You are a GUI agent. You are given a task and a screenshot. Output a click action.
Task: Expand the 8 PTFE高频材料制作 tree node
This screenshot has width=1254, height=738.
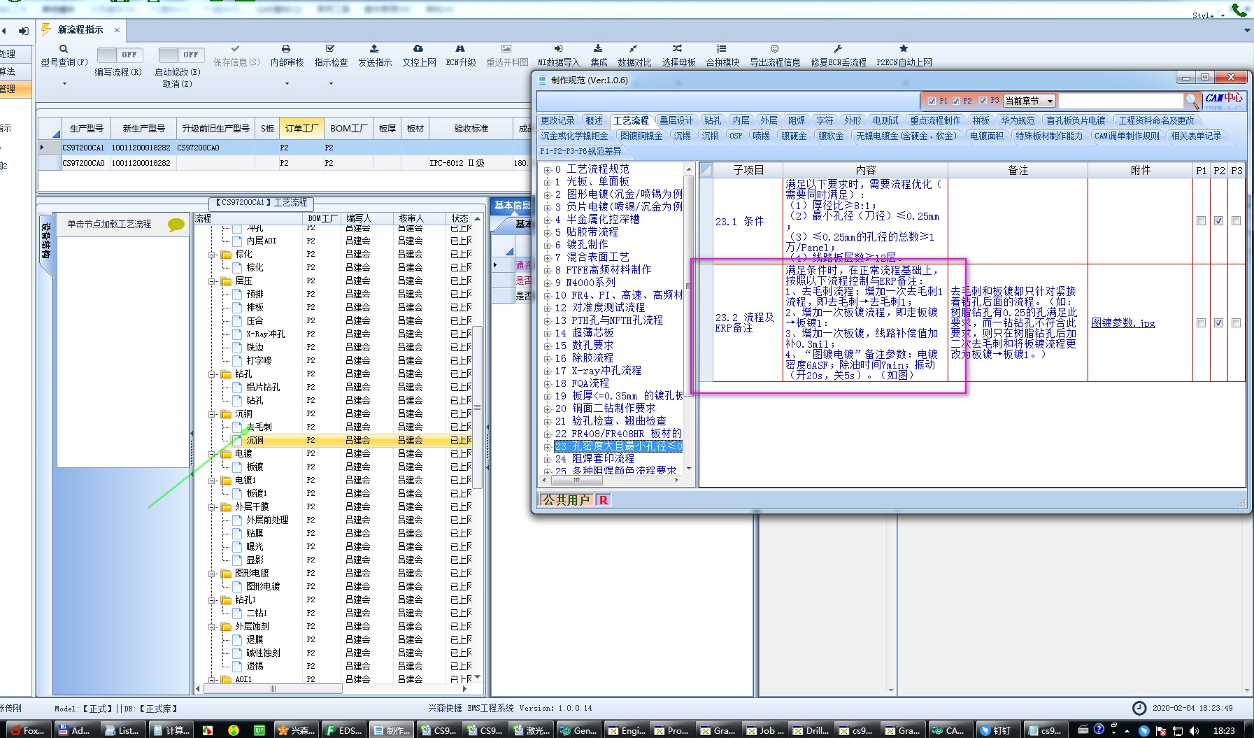pyautogui.click(x=547, y=271)
